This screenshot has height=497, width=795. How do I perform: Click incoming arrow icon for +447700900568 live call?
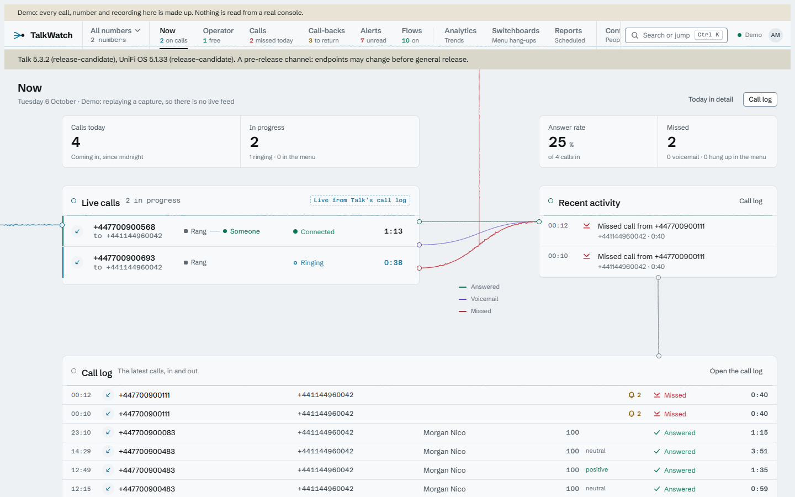(x=77, y=231)
